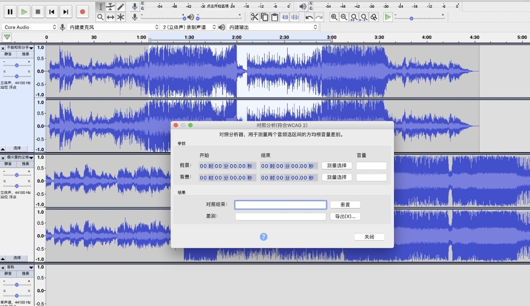Select the pencil Draw tool
The width and height of the screenshot is (530, 306).
tap(121, 7)
